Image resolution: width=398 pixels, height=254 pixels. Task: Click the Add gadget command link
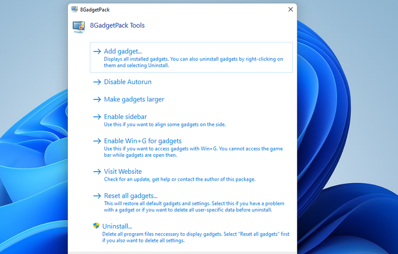(191, 57)
